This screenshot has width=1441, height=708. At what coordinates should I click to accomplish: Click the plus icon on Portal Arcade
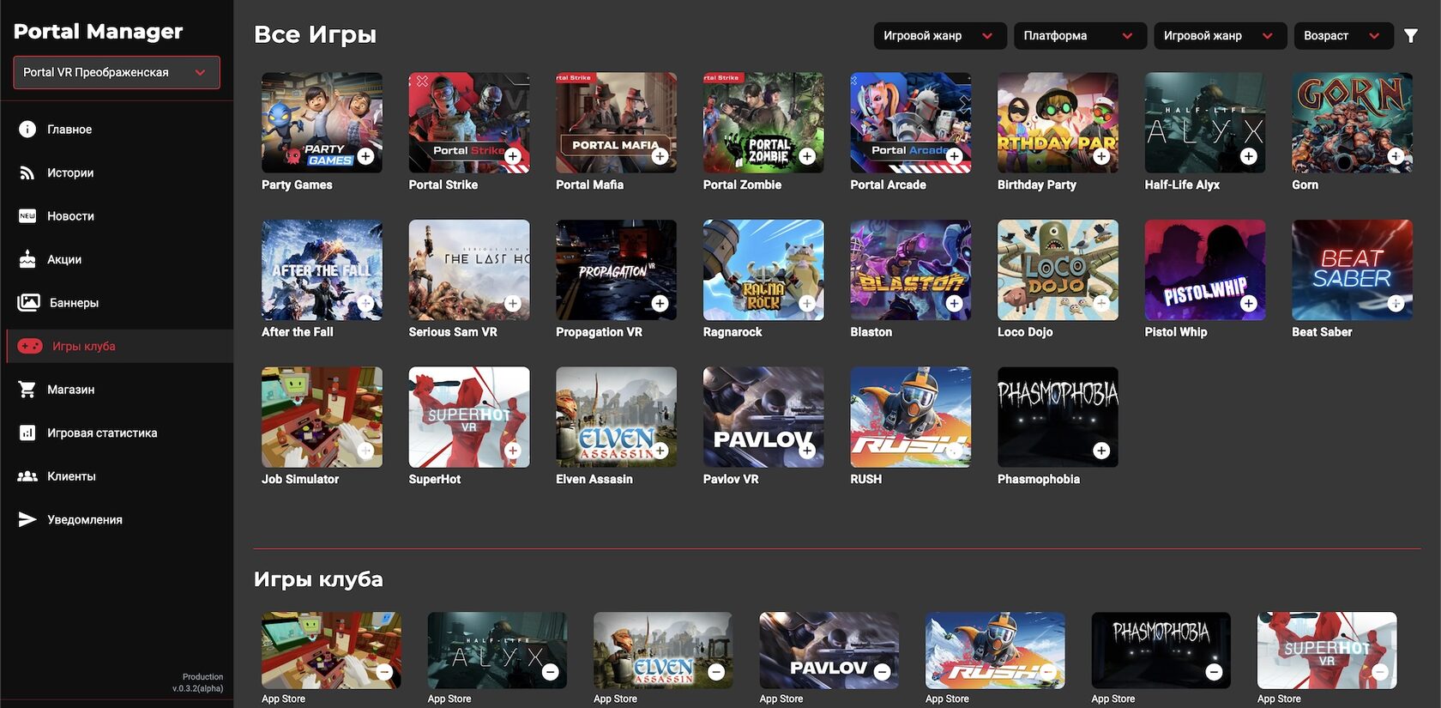point(954,156)
